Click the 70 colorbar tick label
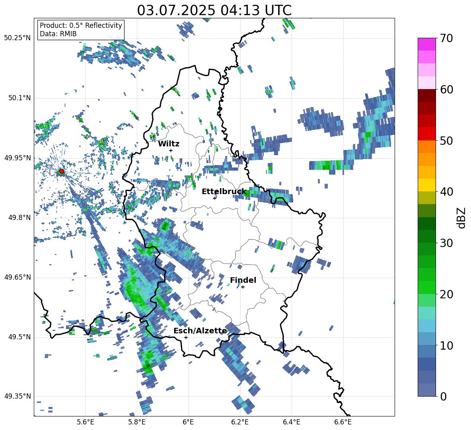Image resolution: width=471 pixels, height=430 pixels. point(446,38)
